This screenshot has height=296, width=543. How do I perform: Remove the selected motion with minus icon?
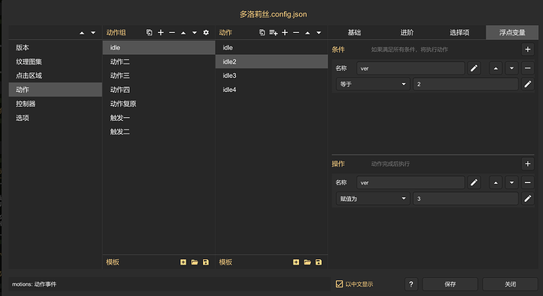click(296, 32)
